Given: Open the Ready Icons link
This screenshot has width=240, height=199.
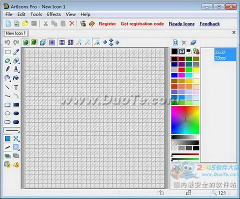Looking at the screenshot, I should coord(181,24).
